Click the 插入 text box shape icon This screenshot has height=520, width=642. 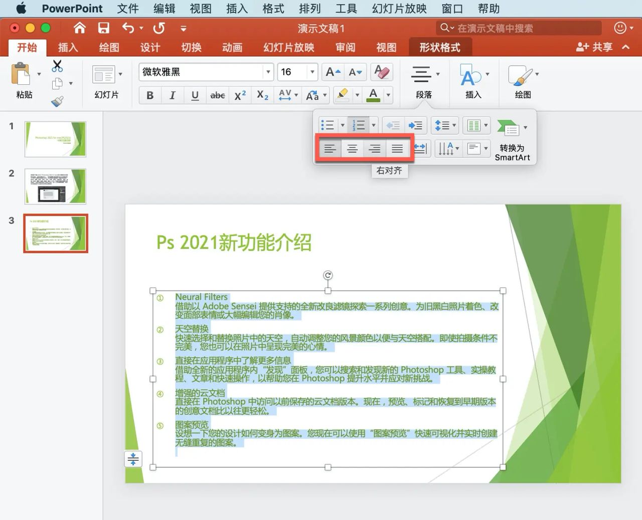click(x=470, y=75)
